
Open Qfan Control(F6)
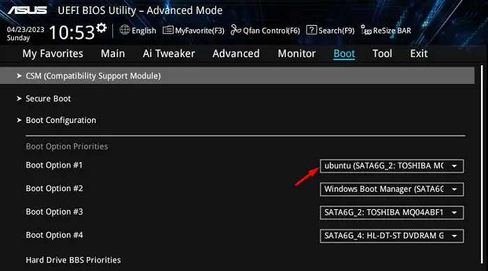(x=265, y=31)
